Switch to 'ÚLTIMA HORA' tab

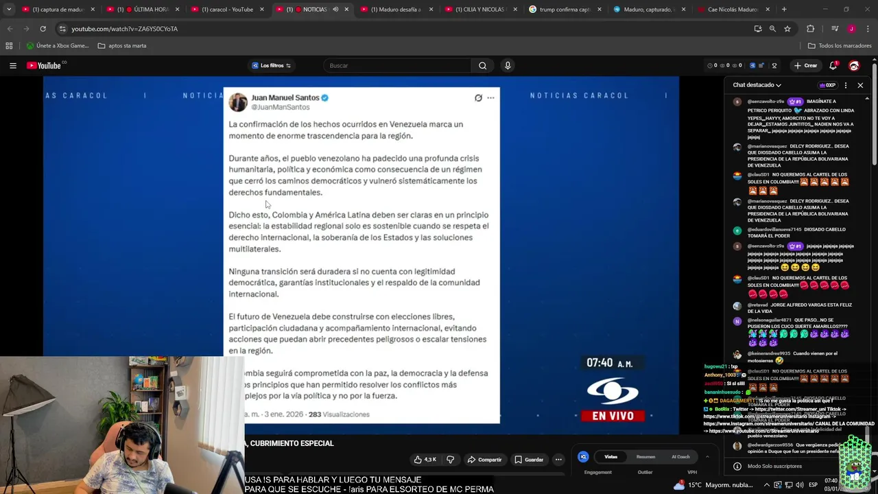[x=142, y=10]
